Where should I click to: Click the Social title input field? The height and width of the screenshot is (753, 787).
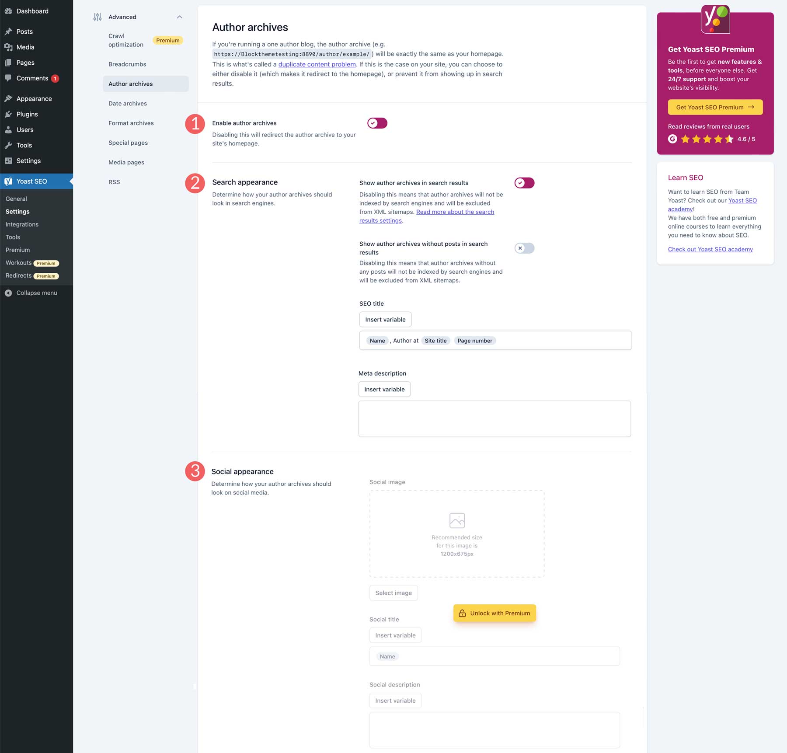pos(494,656)
